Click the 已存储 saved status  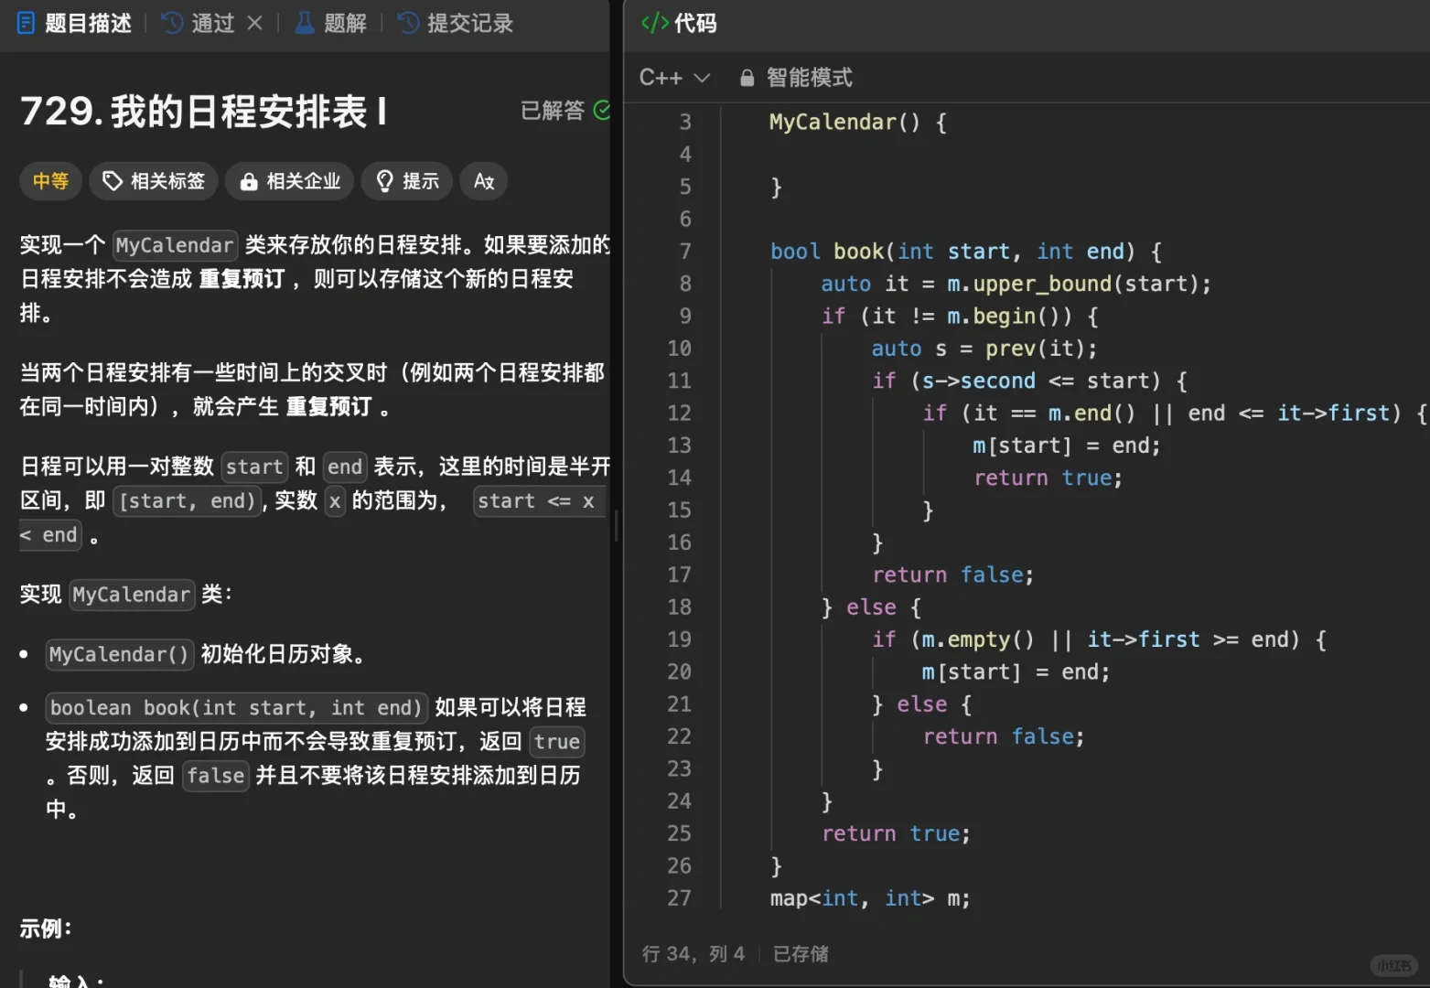pos(801,954)
